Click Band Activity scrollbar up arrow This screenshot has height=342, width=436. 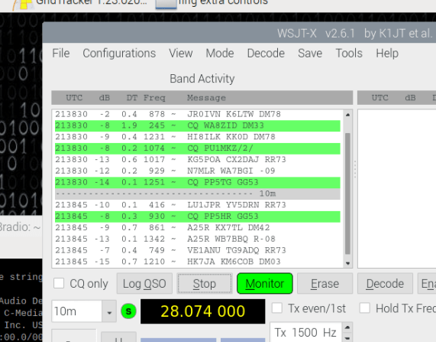click(347, 115)
